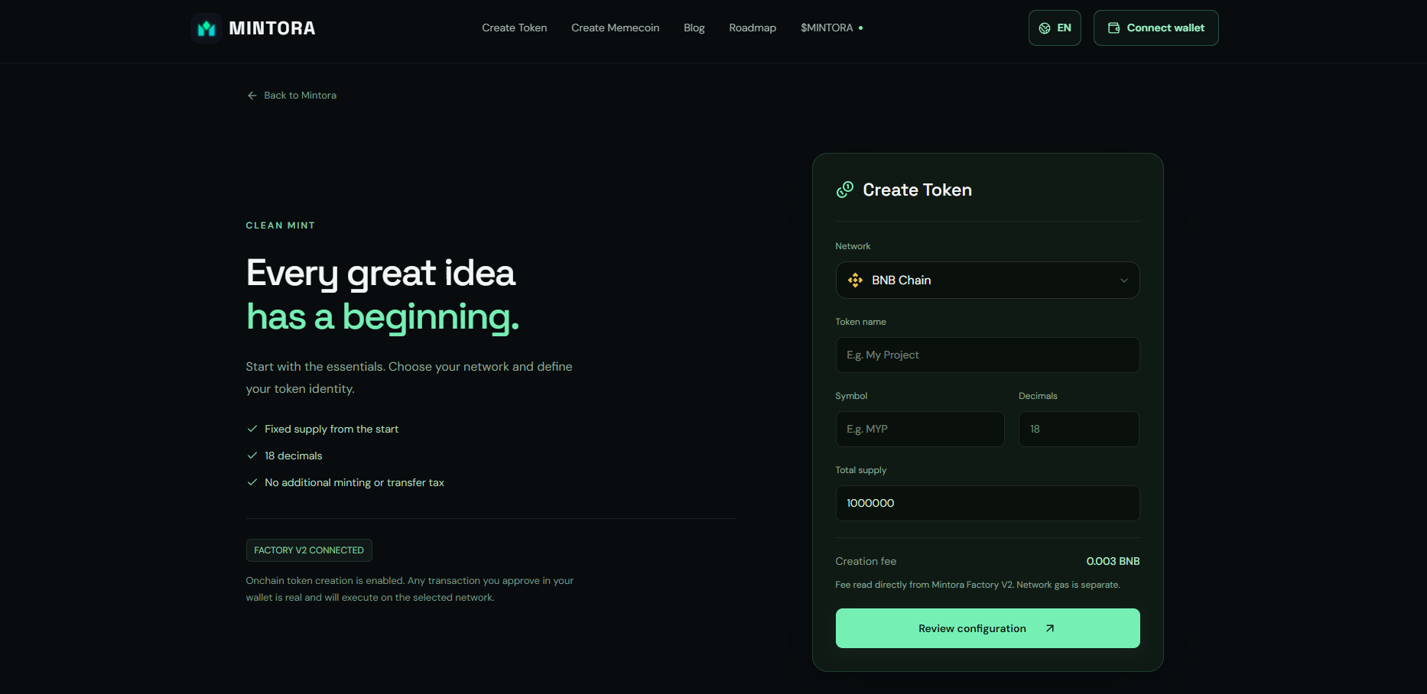Click the 'Start with the essentials' paragraph
The width and height of the screenshot is (1427, 694).
click(409, 378)
